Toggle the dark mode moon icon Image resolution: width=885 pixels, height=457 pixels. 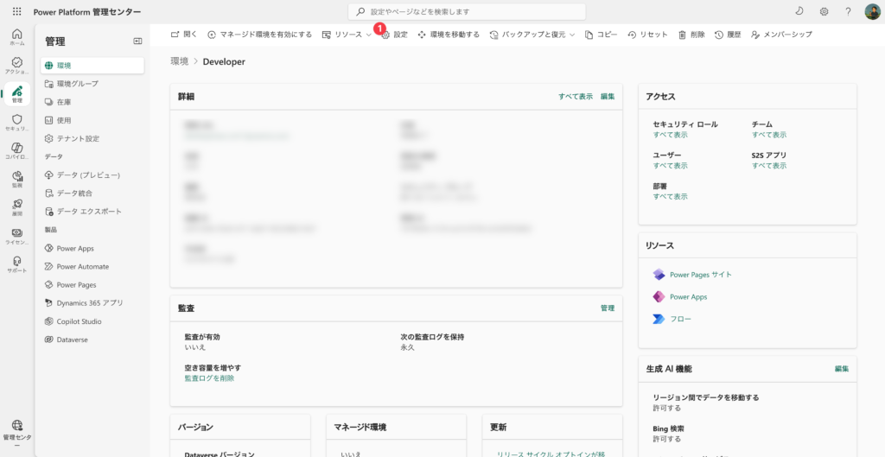click(799, 12)
